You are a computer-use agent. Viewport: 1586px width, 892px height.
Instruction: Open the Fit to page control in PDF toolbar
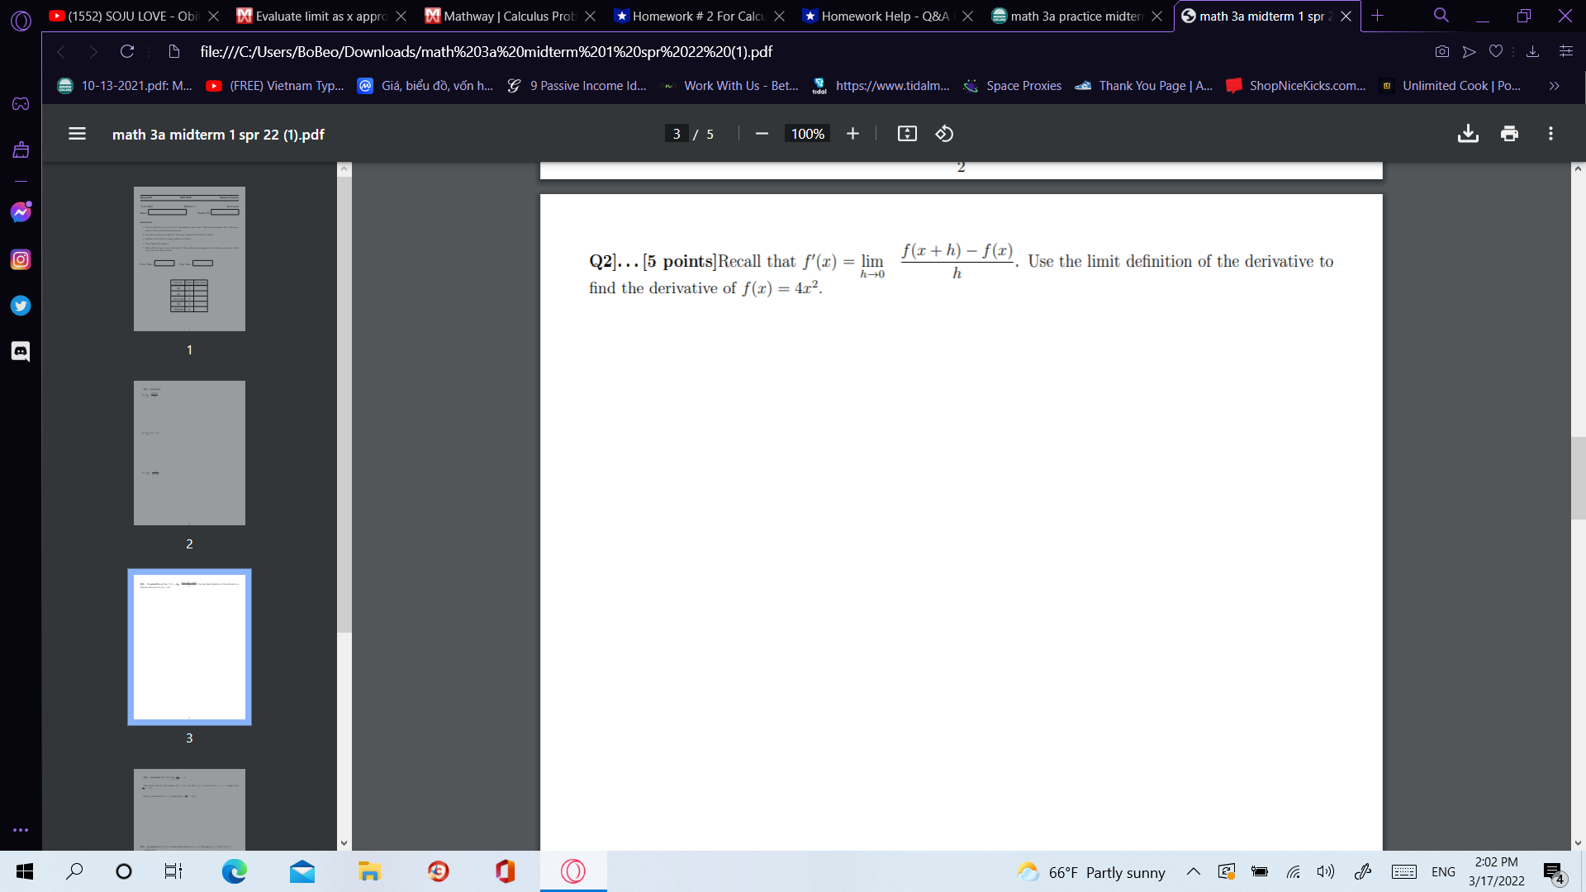click(907, 133)
